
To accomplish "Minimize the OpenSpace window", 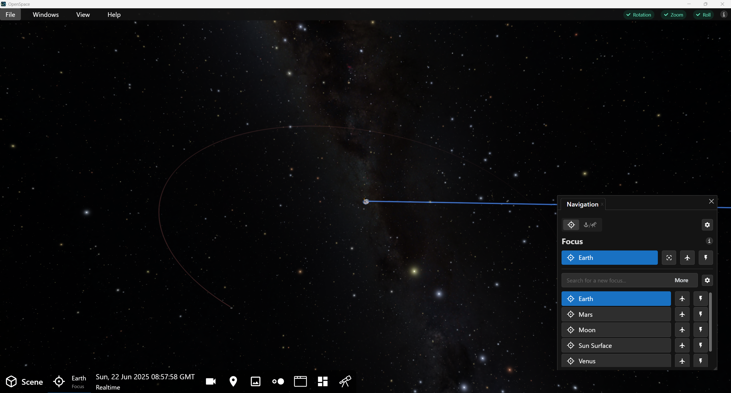I will click(x=689, y=4).
